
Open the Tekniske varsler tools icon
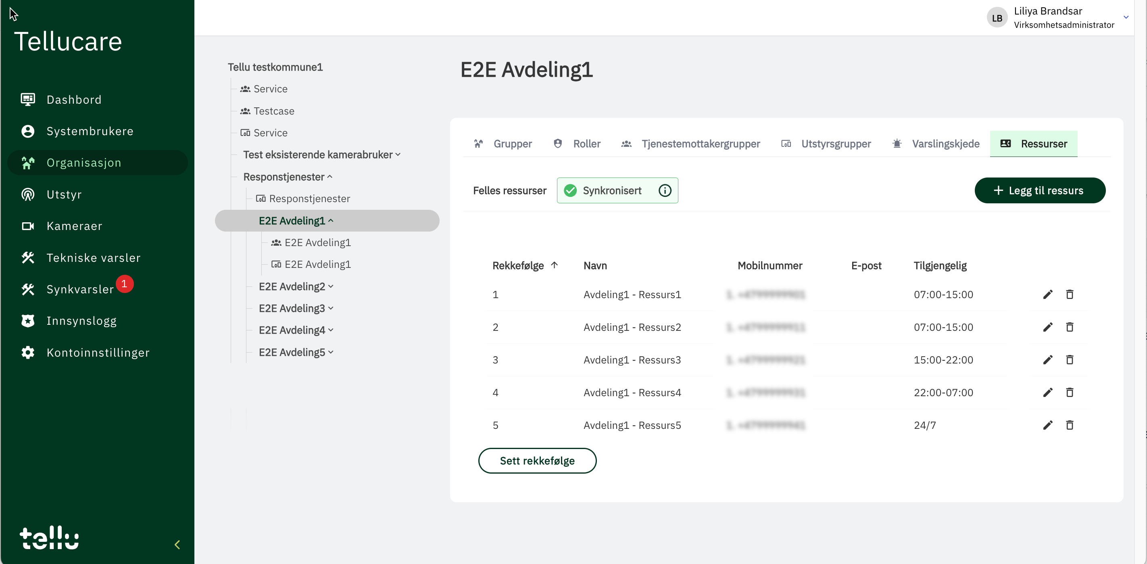[x=27, y=257]
